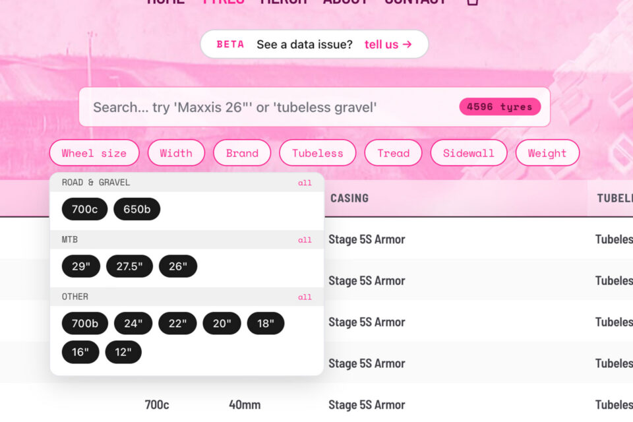Toggle the 20" size chip
Screen dimensions: 633x422
[222, 324]
